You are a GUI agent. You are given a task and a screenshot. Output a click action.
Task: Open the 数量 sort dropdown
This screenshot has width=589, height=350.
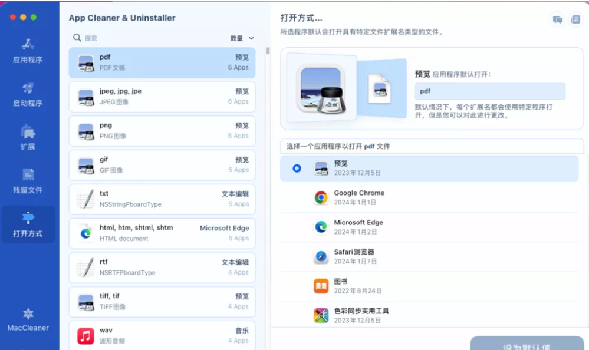pyautogui.click(x=242, y=38)
